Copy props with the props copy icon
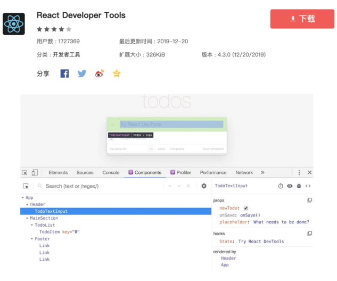This screenshot has width=337, height=281. pos(309,200)
